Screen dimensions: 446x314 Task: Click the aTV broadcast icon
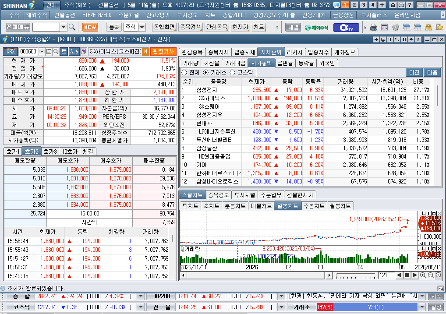346,28
